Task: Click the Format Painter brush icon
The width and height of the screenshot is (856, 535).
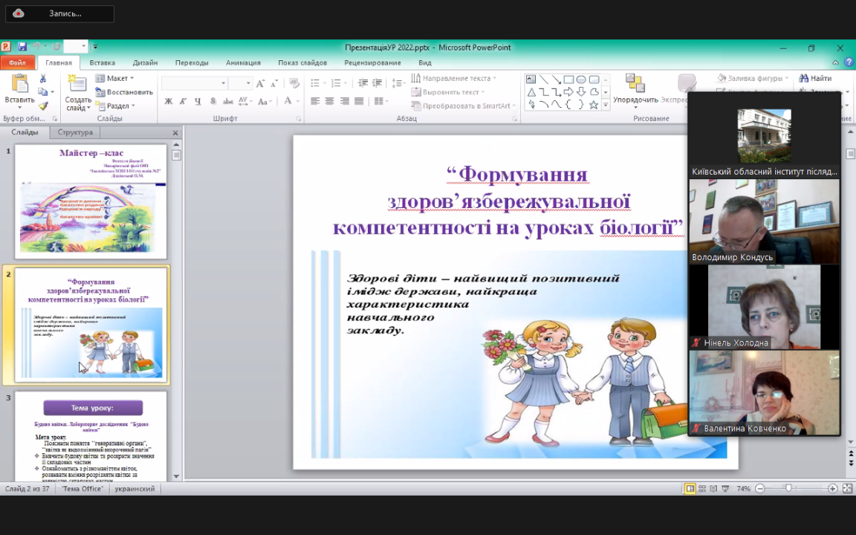Action: point(43,106)
